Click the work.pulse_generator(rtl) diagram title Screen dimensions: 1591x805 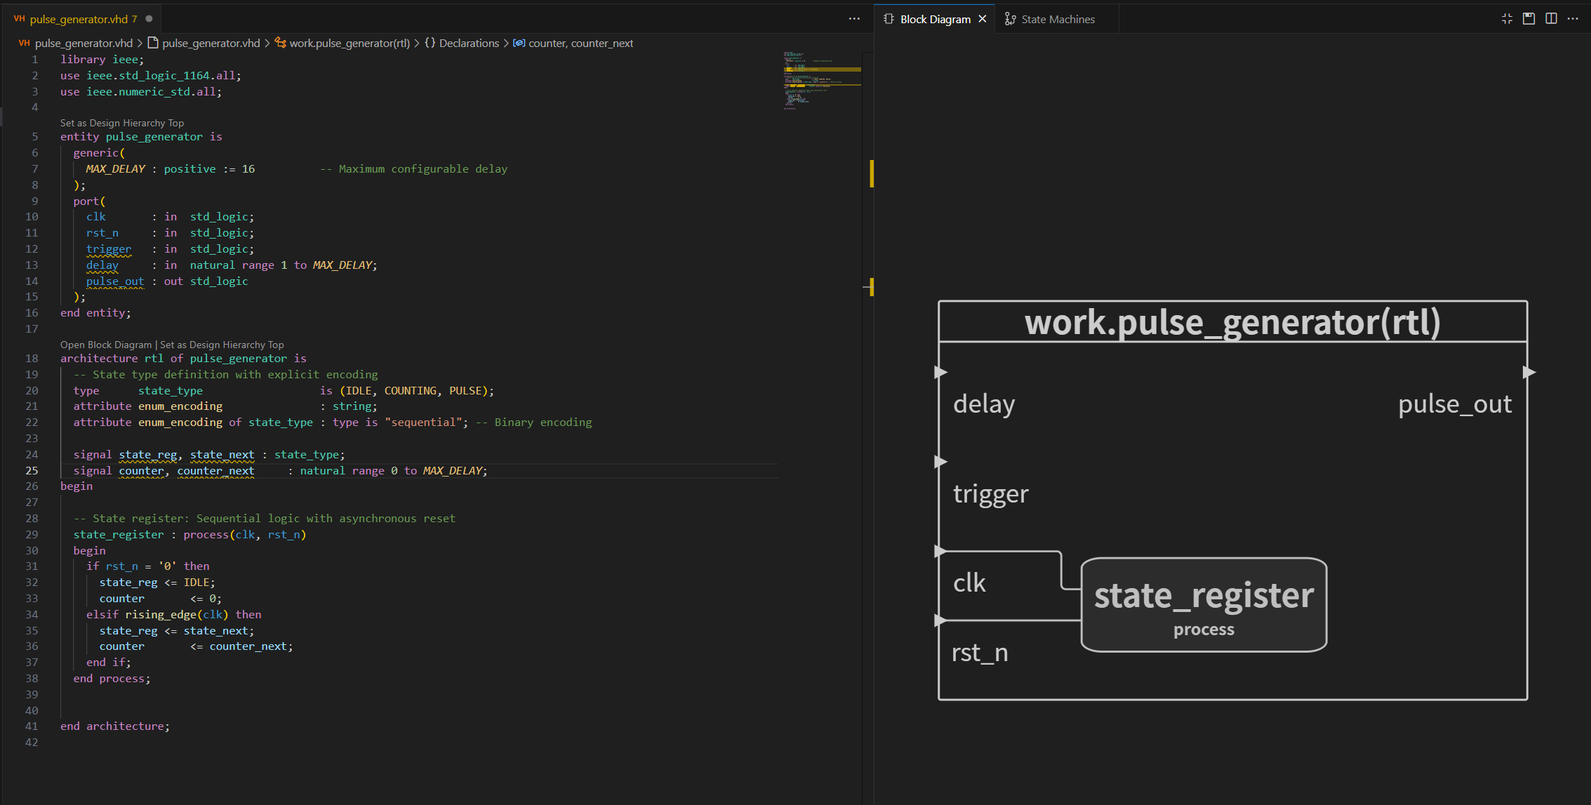1232,322
